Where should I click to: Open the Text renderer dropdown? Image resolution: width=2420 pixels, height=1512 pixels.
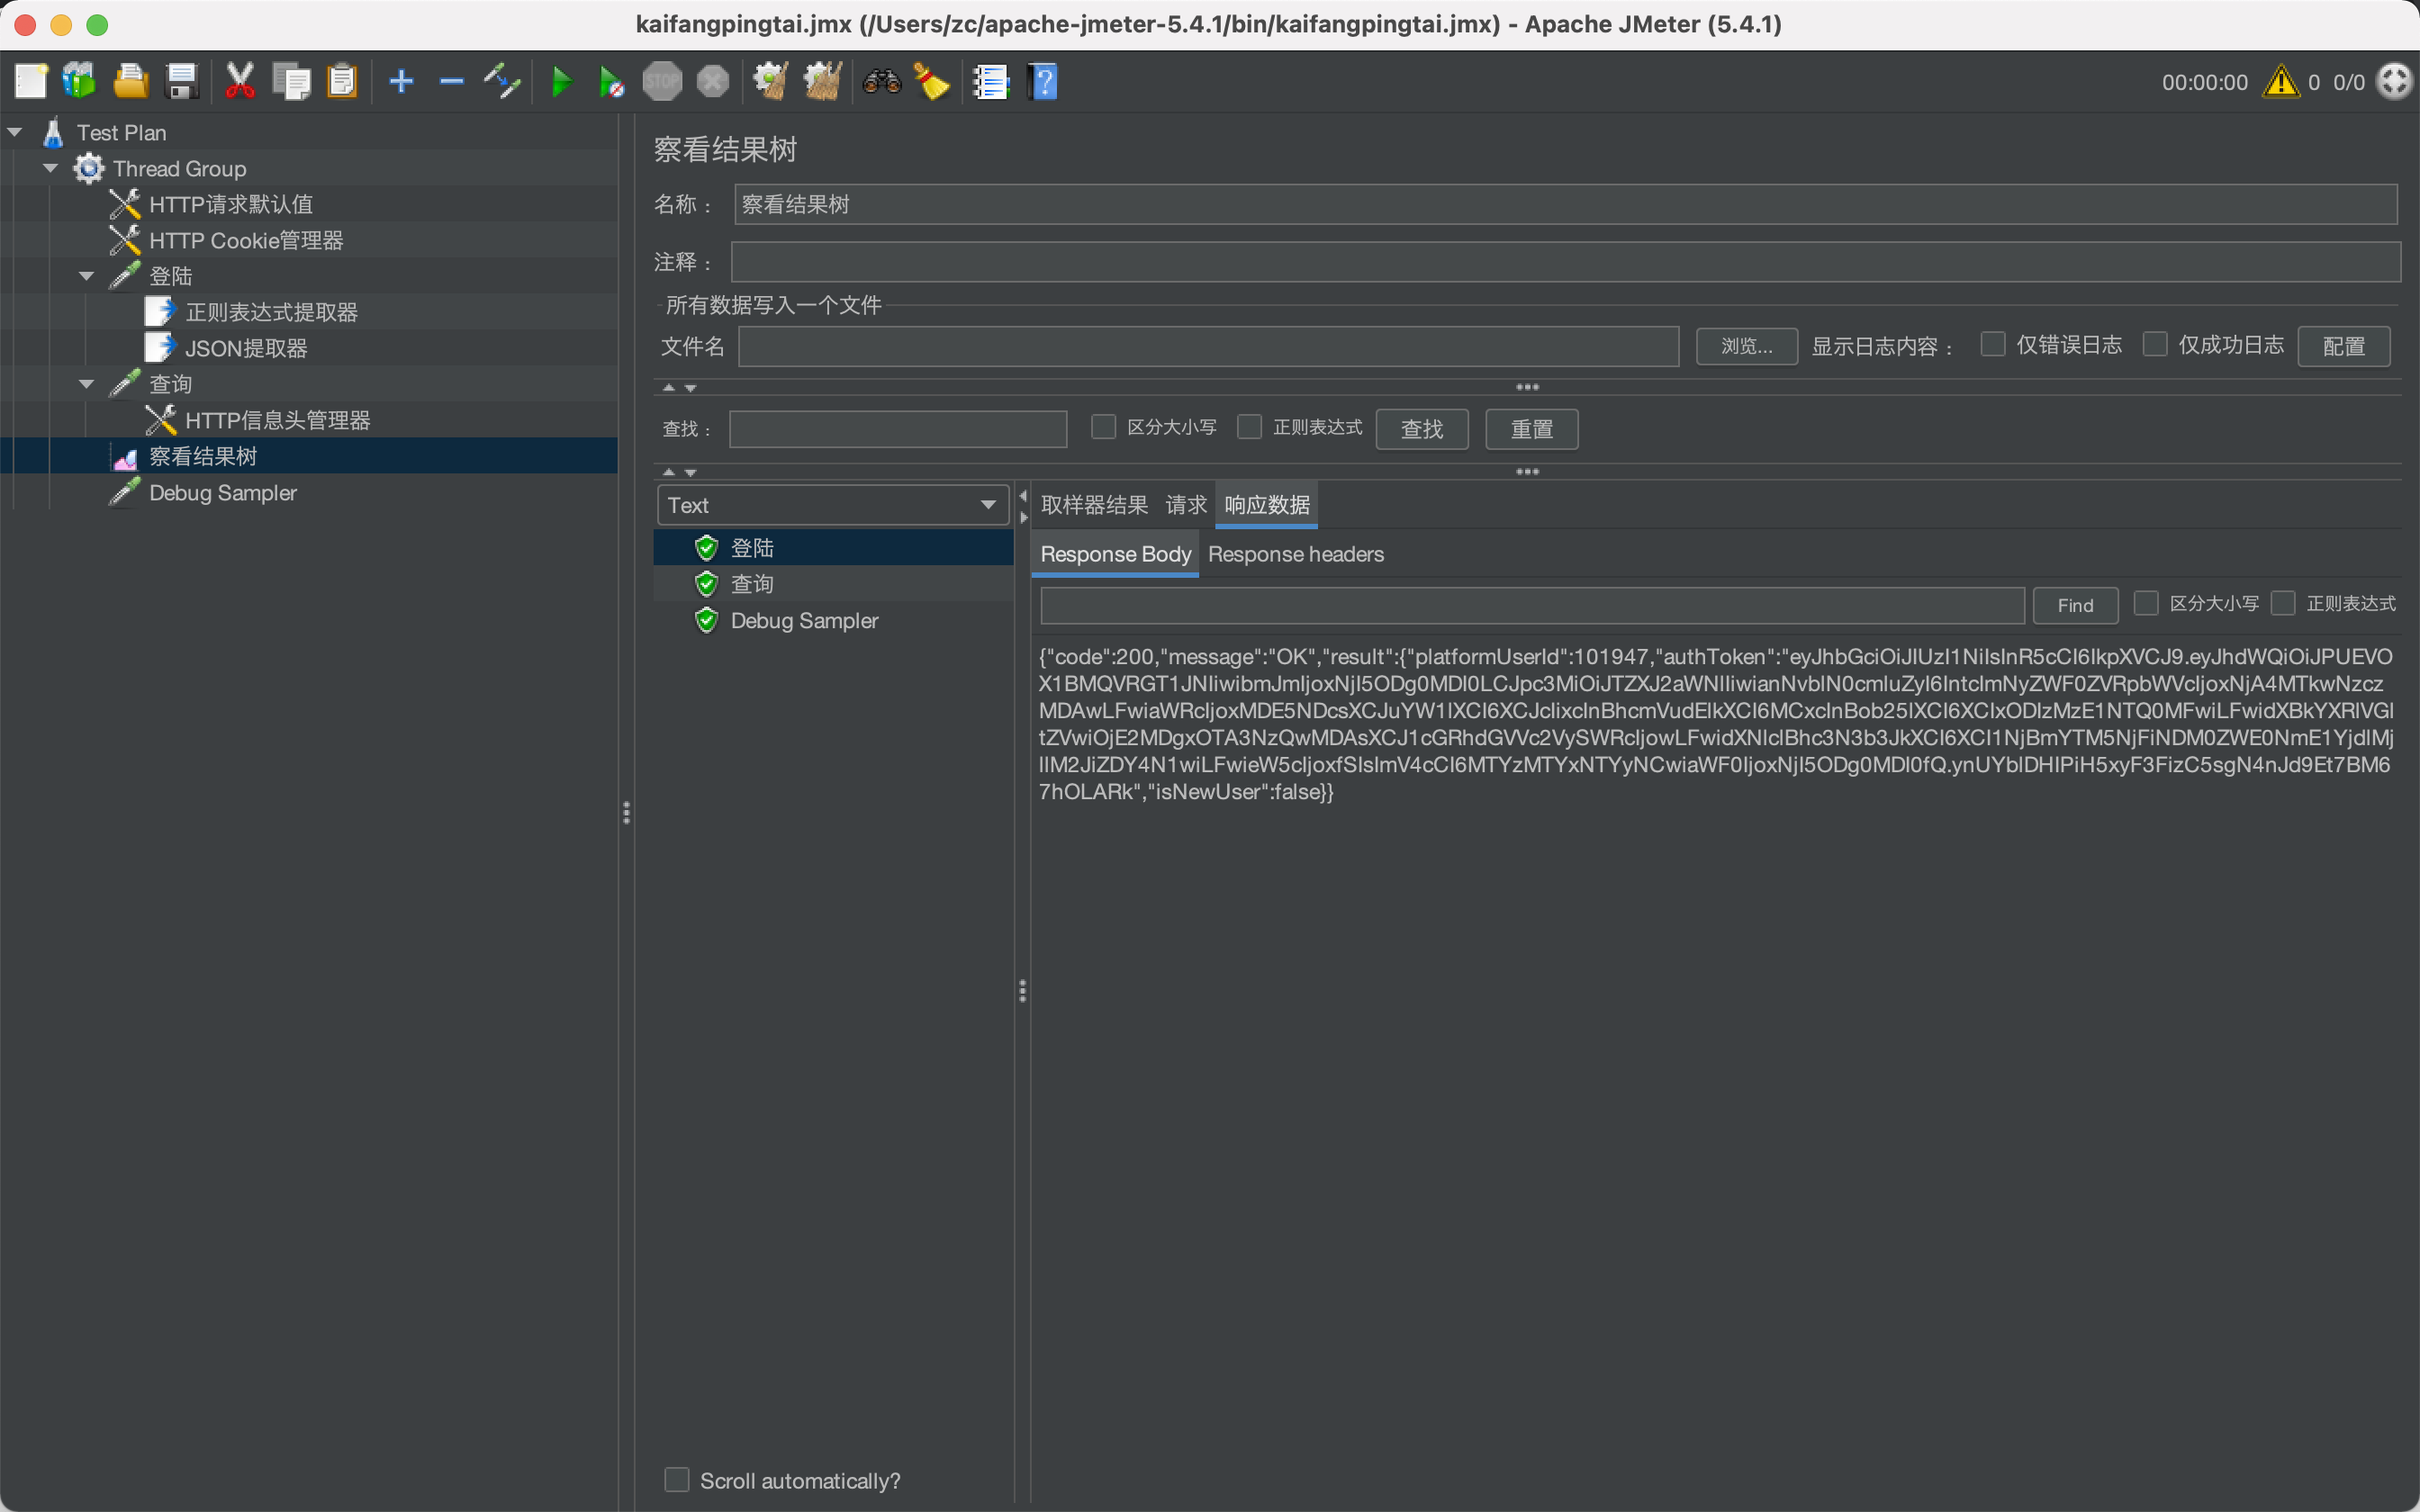coord(832,505)
